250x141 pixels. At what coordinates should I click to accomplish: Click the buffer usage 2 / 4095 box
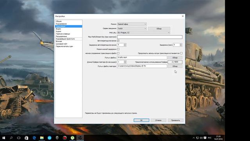coord(175,62)
